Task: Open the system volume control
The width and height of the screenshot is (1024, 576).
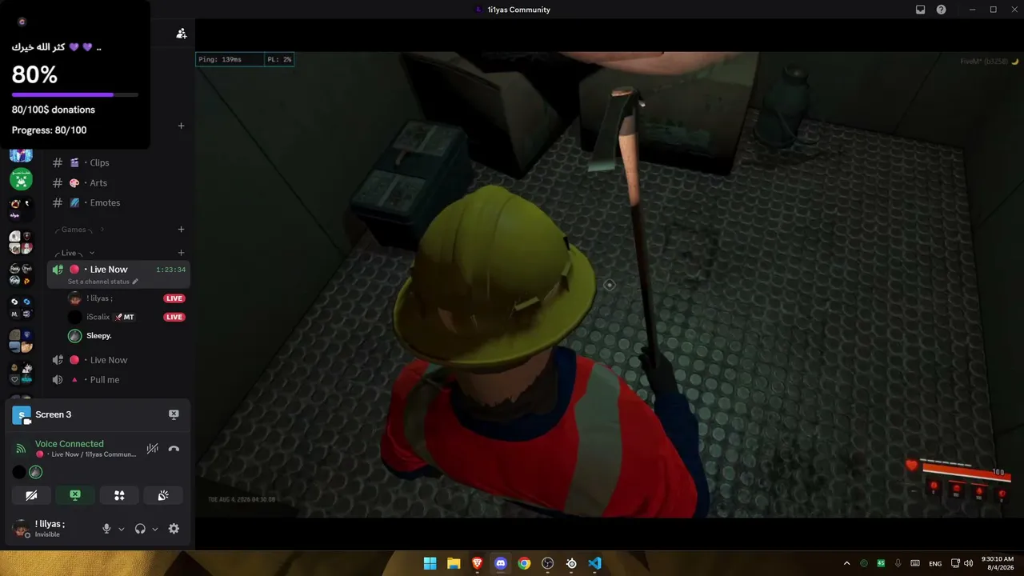Action: 969,563
